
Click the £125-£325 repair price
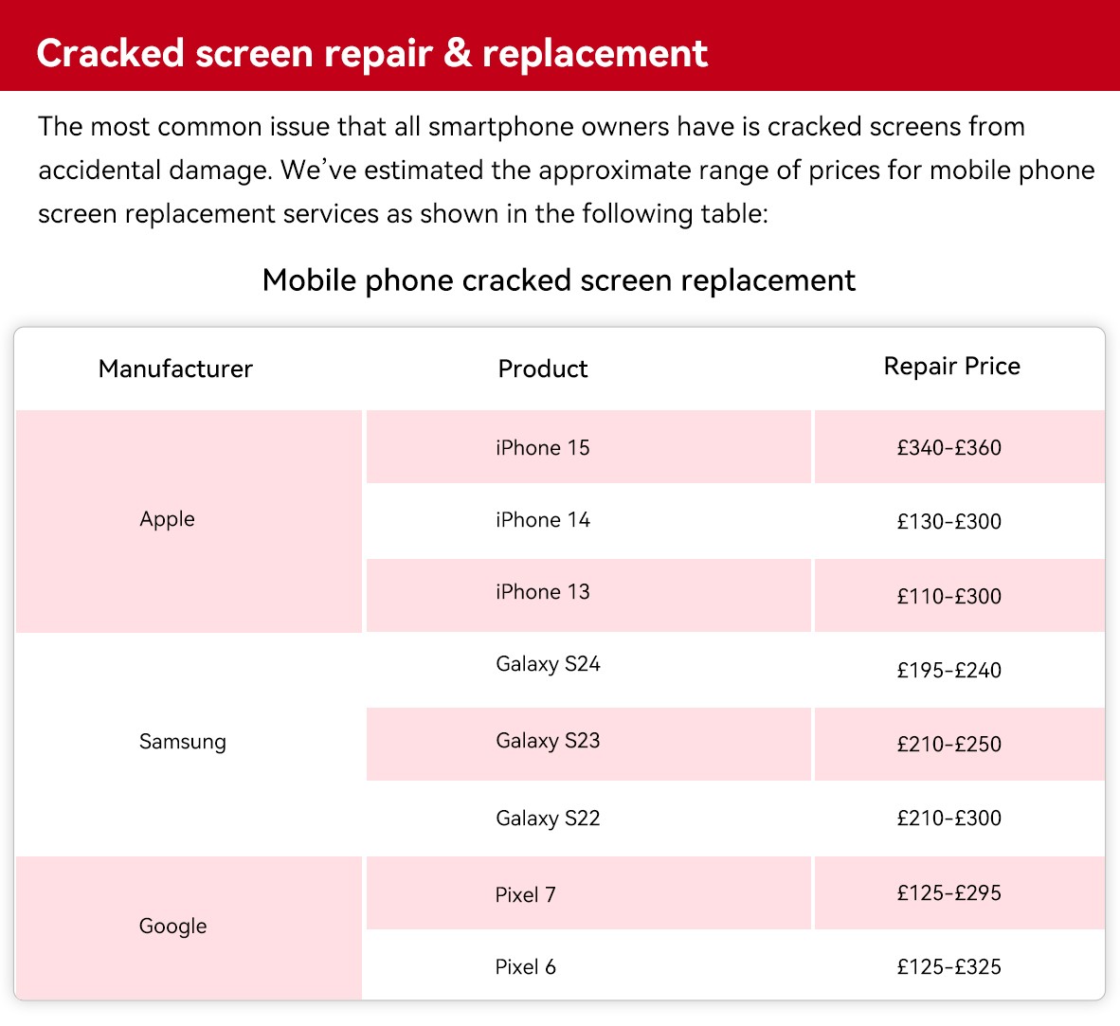click(x=948, y=967)
